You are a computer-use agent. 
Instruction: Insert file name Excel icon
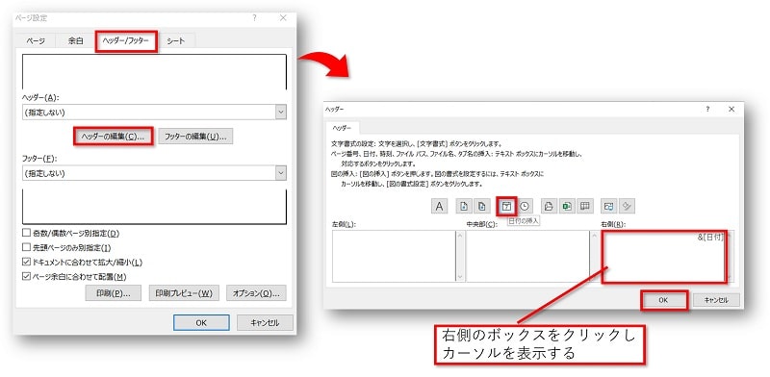click(568, 207)
